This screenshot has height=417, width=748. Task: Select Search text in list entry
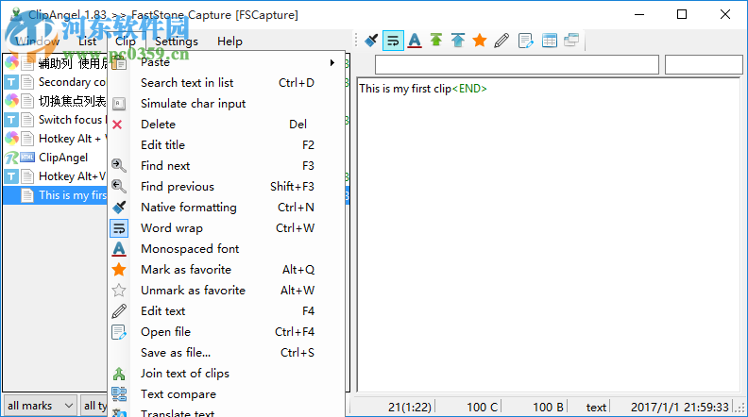226,83
